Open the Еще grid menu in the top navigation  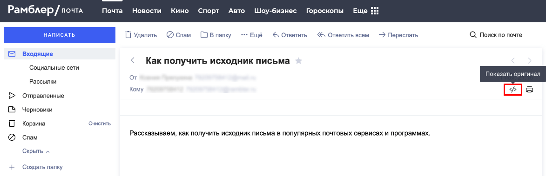click(365, 11)
